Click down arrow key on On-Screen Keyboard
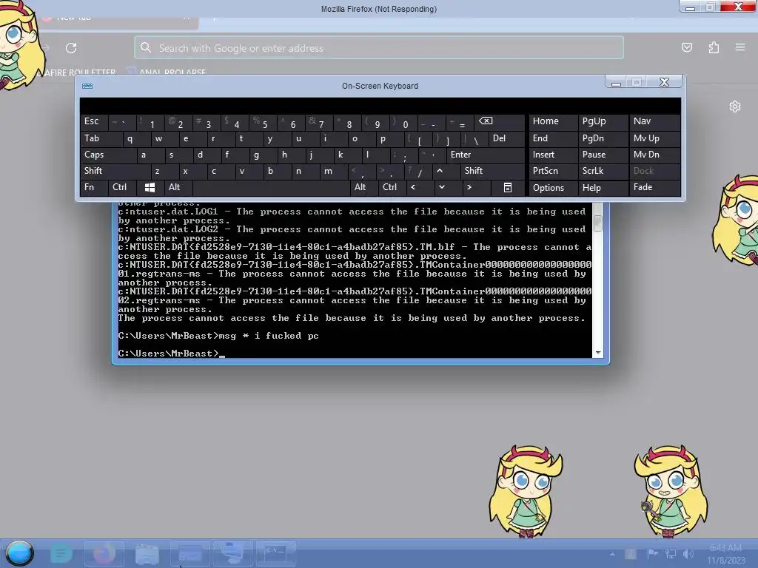This screenshot has height=568, width=758. point(441,187)
